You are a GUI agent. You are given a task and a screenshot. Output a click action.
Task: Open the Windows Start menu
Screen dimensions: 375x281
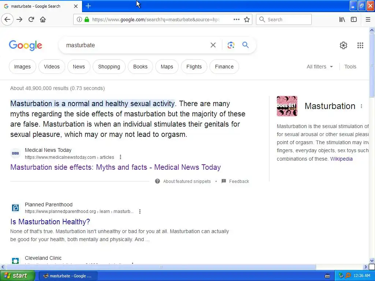pyautogui.click(x=18, y=276)
